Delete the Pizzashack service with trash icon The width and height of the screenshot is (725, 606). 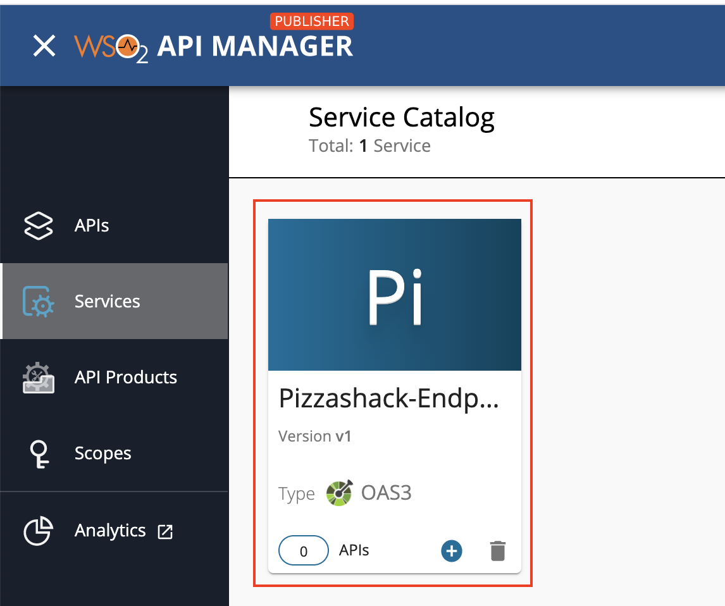click(x=497, y=550)
